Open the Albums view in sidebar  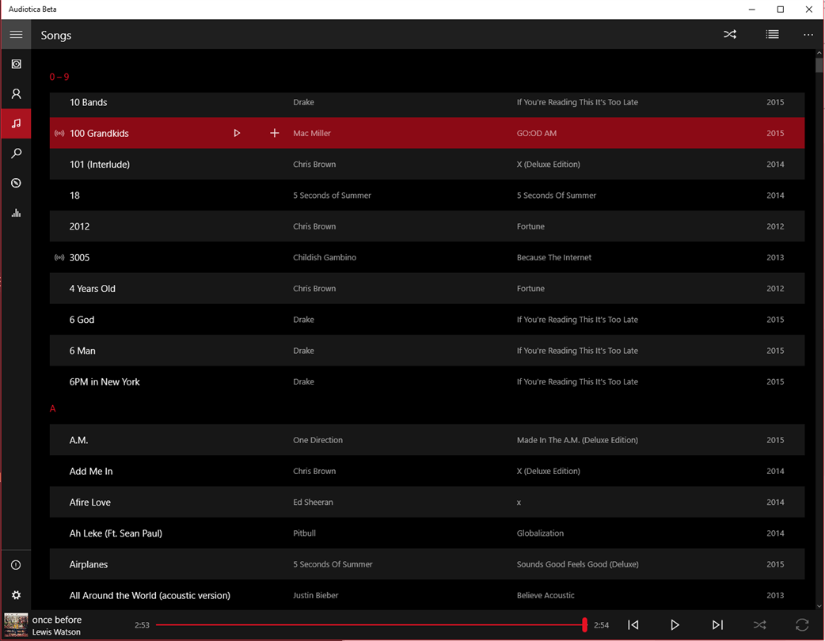click(x=17, y=64)
